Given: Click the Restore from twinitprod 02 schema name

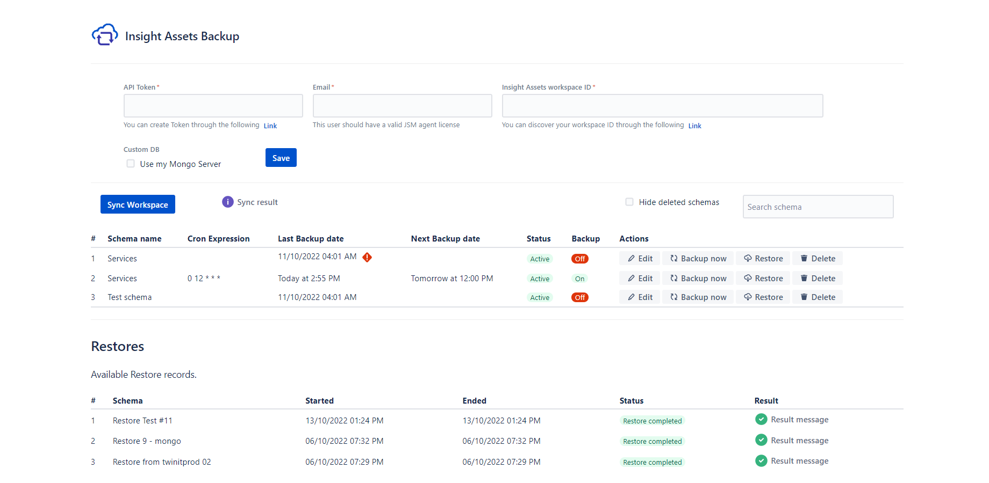Looking at the screenshot, I should [162, 462].
